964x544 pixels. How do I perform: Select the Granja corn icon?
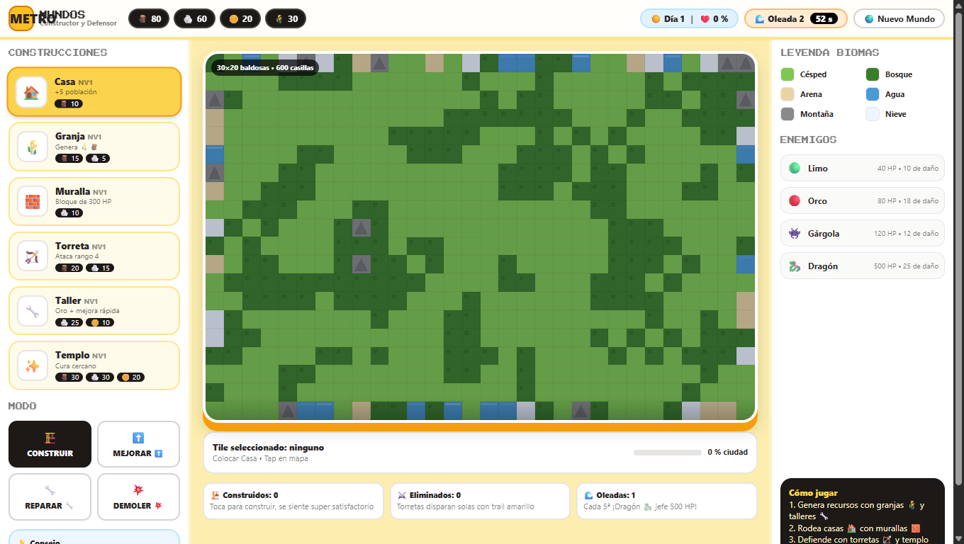pyautogui.click(x=32, y=147)
